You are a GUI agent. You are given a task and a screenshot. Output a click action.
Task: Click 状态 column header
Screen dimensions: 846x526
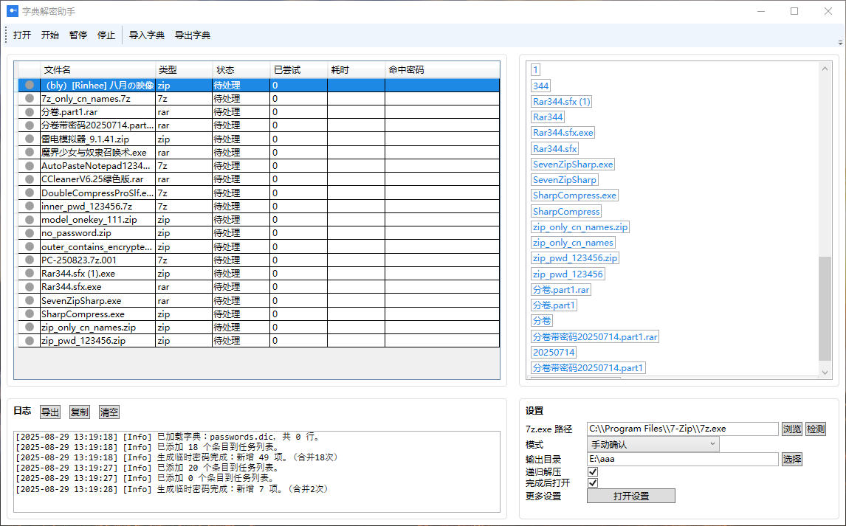[241, 70]
